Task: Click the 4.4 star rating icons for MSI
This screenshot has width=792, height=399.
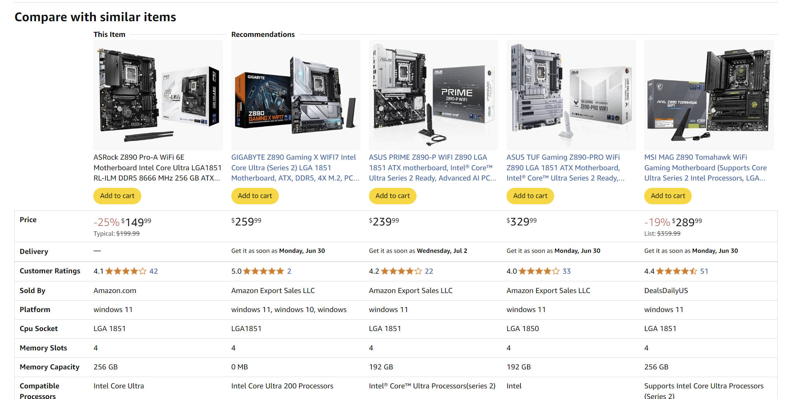Action: coord(677,271)
